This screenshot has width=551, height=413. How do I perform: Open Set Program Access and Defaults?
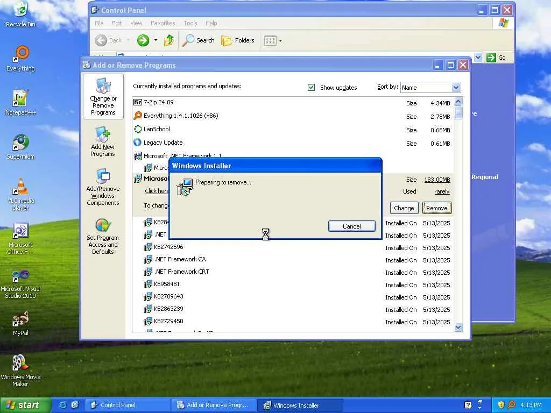click(103, 236)
